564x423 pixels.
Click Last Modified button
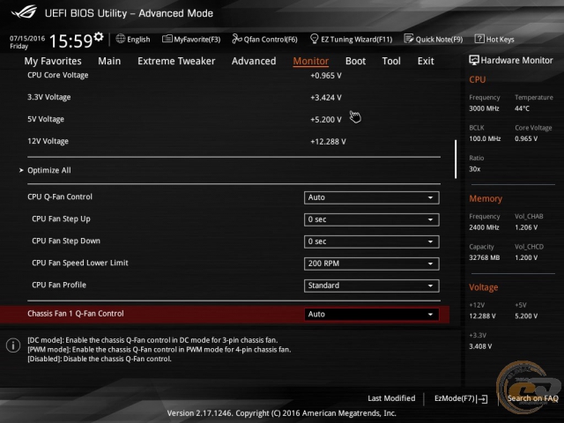[391, 398]
